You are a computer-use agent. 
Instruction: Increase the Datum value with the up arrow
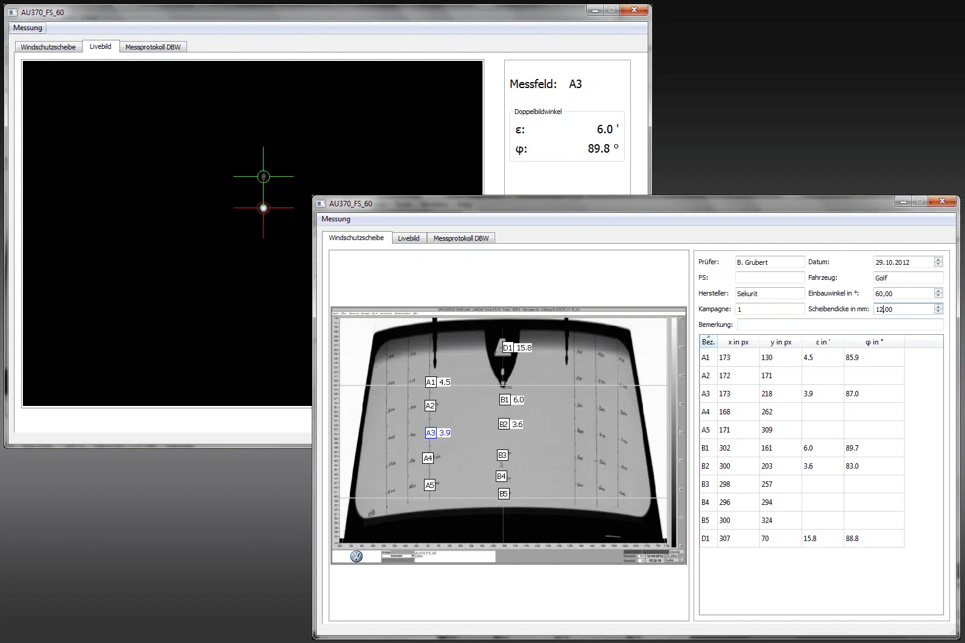938,259
